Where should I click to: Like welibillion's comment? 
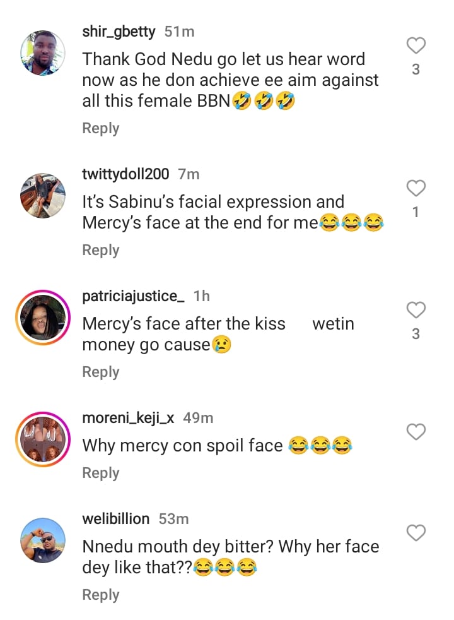(416, 534)
